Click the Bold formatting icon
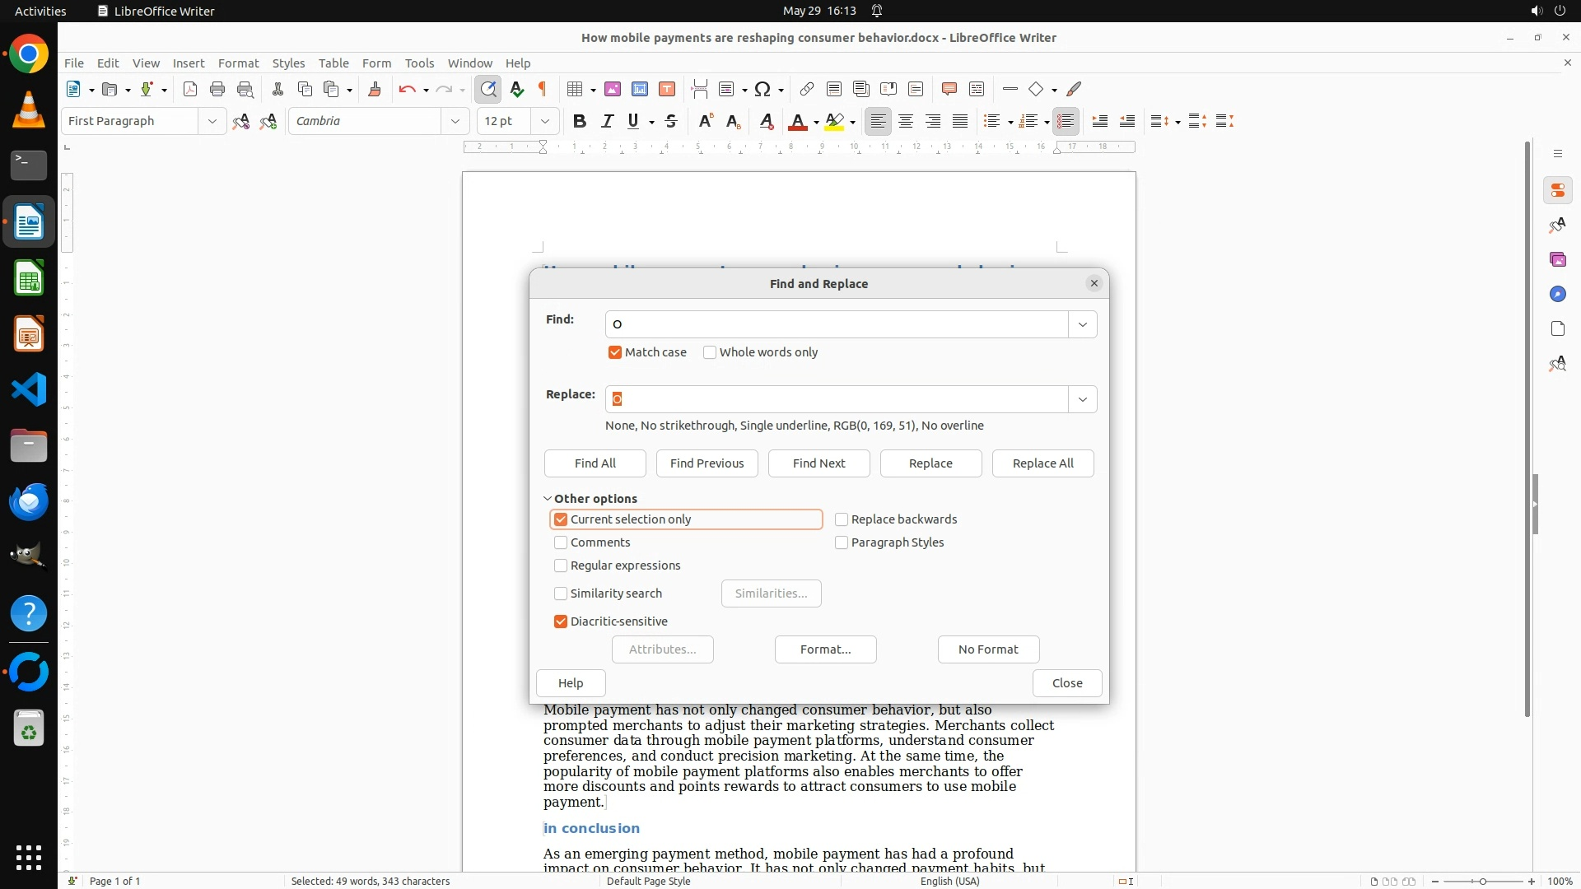The width and height of the screenshot is (1581, 889). (x=580, y=122)
